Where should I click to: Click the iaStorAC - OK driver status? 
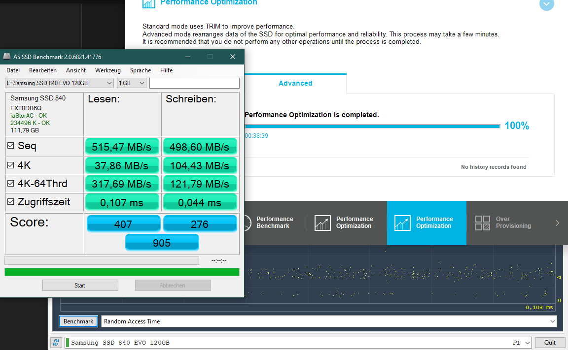point(29,116)
